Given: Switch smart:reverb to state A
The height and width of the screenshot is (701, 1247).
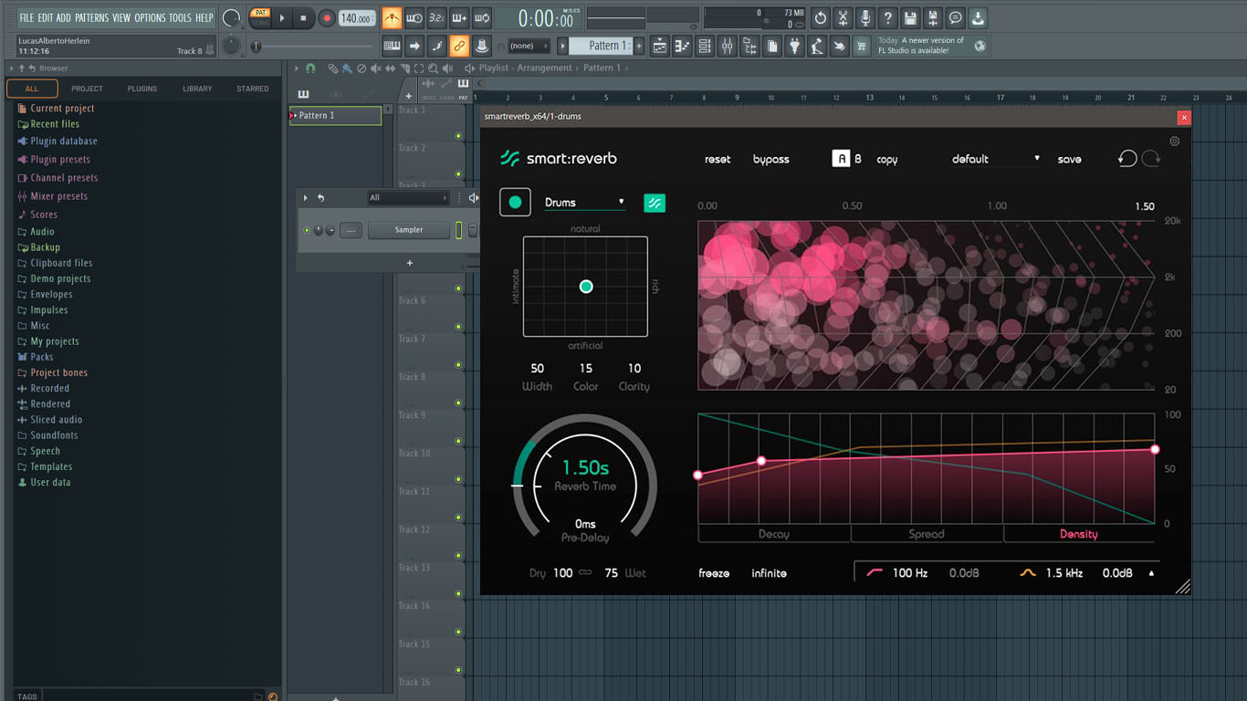Looking at the screenshot, I should [841, 159].
